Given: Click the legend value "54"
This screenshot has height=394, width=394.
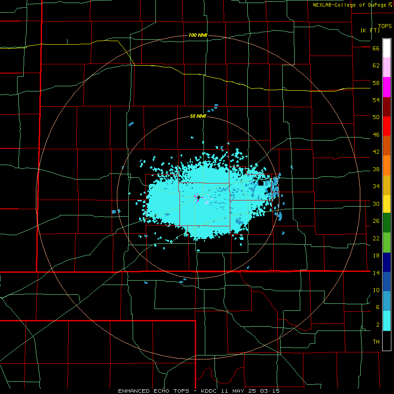Looking at the screenshot, I should pos(376,100).
